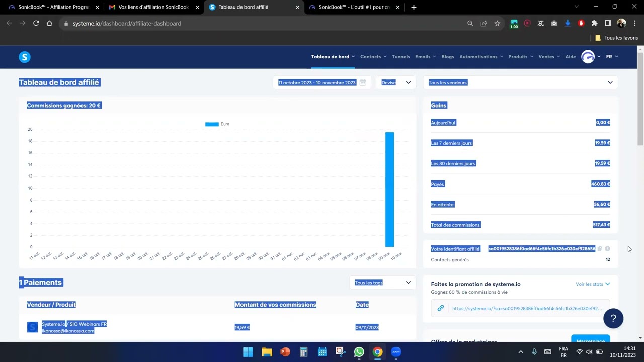Open the Contacts menu dropdown
Image resolution: width=644 pixels, height=362 pixels.
tap(373, 57)
